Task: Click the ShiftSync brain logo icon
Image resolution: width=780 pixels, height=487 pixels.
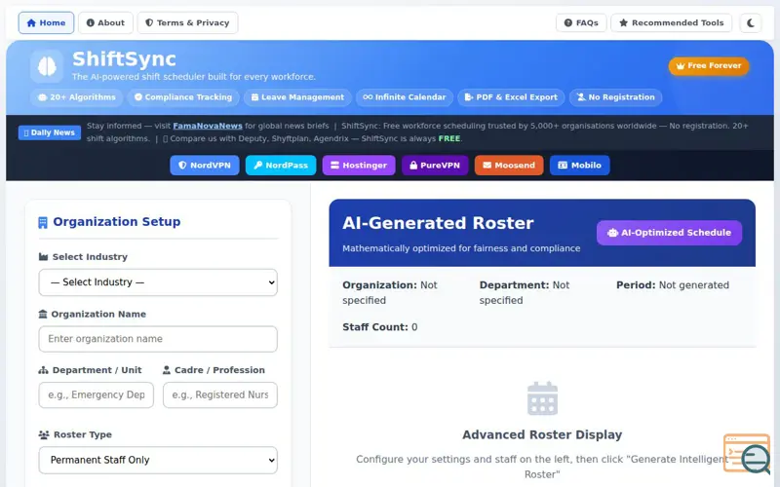Action: pos(47,66)
